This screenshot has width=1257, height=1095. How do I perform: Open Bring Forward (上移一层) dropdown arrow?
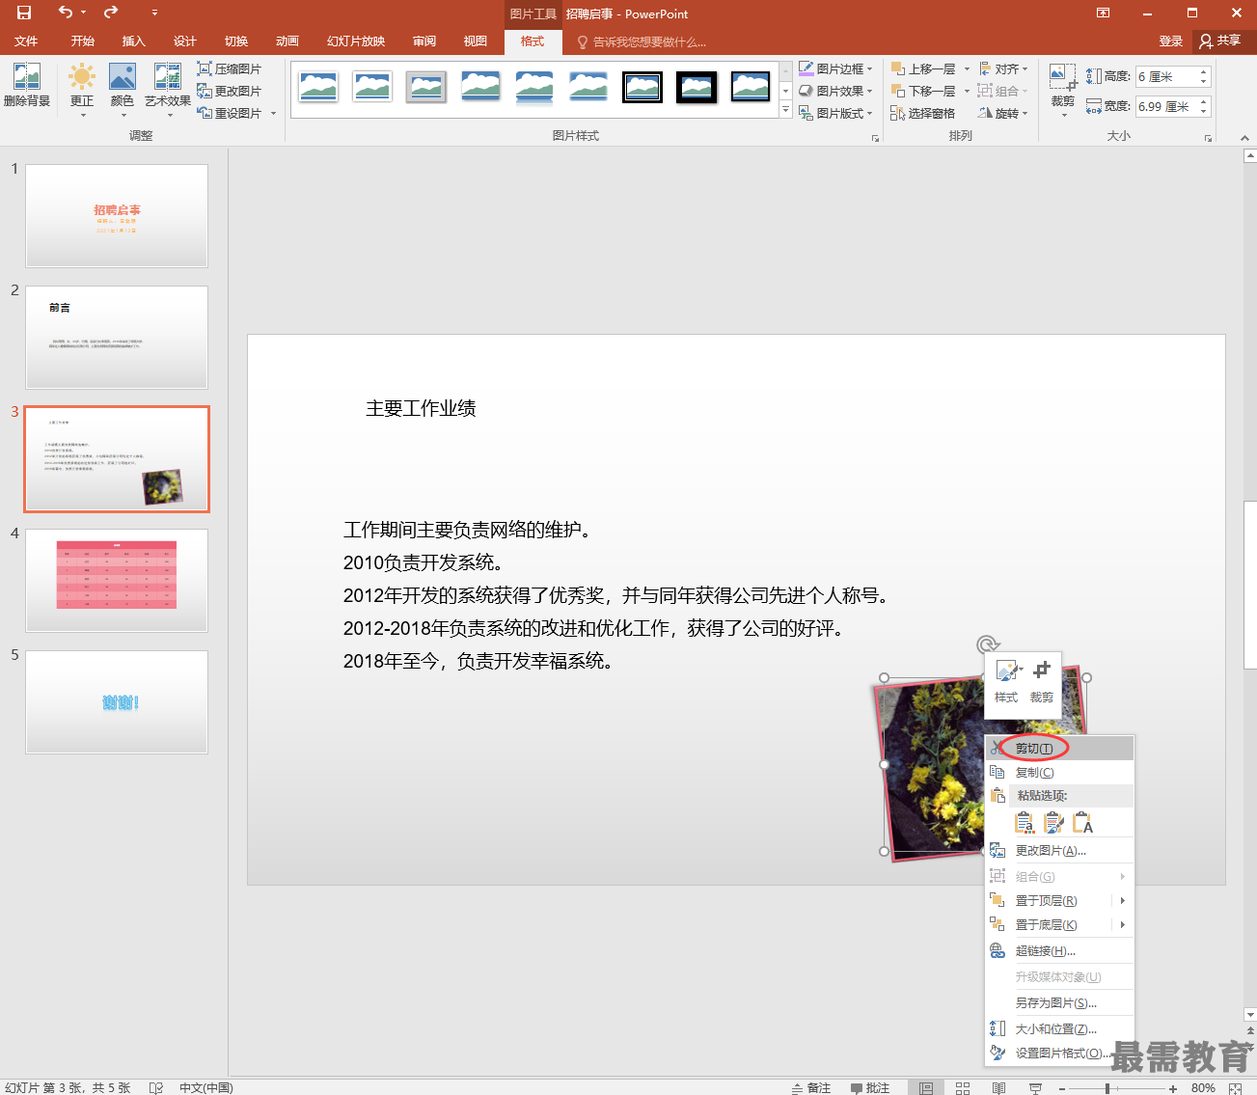[x=967, y=68]
